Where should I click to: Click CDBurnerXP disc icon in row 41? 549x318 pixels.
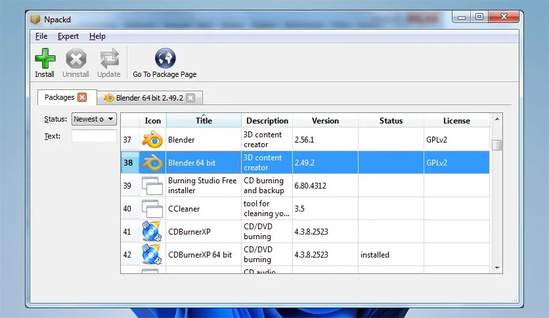(152, 231)
